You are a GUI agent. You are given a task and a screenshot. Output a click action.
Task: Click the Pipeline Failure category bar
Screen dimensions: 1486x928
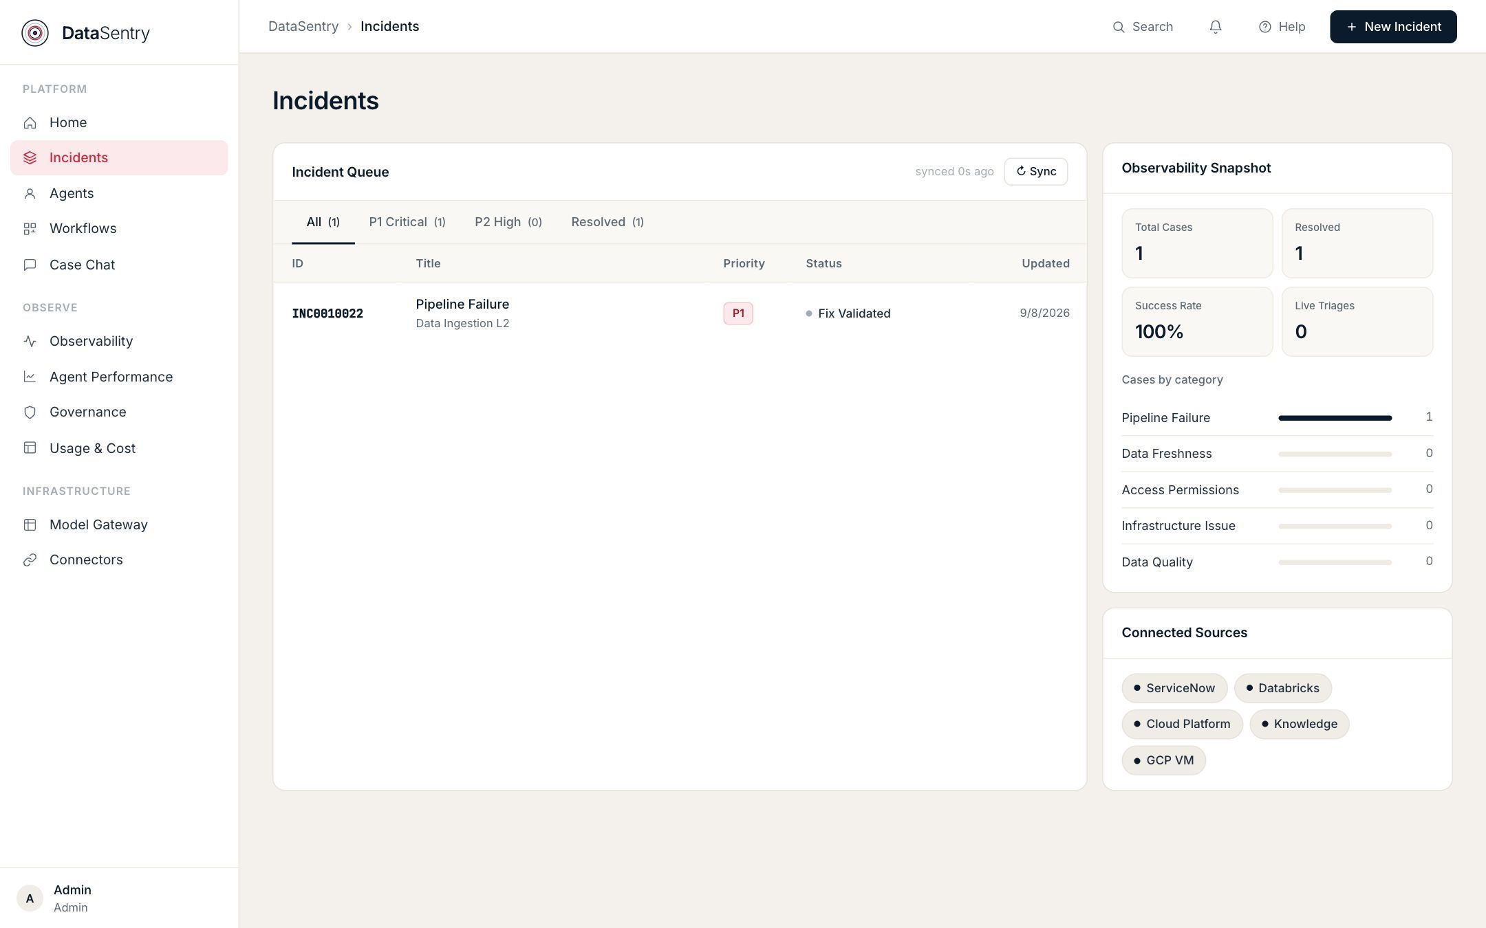1335,418
